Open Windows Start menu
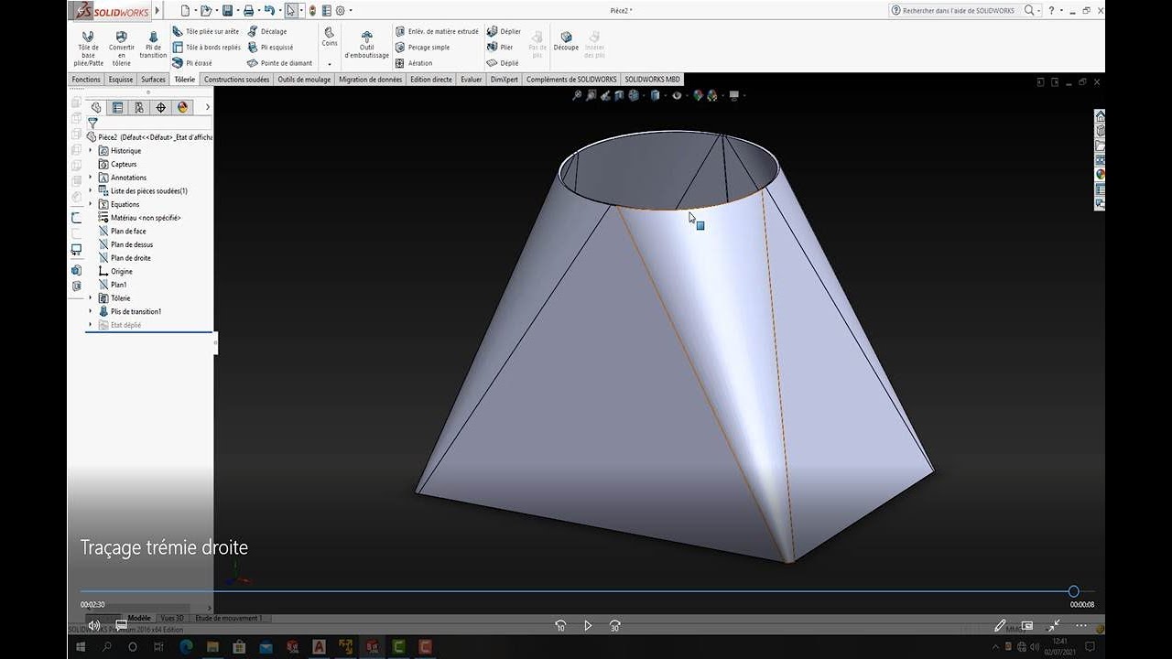 81,647
